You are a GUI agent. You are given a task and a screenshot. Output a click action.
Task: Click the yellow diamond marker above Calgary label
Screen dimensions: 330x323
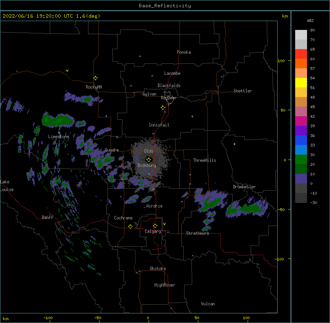click(155, 226)
